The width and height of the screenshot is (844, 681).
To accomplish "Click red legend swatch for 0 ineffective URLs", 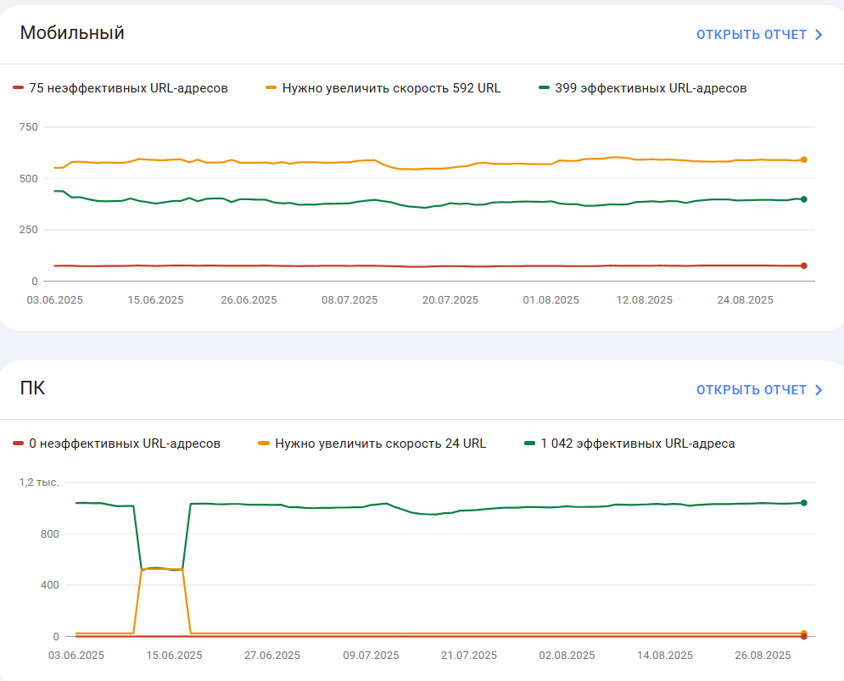I will tap(19, 443).
